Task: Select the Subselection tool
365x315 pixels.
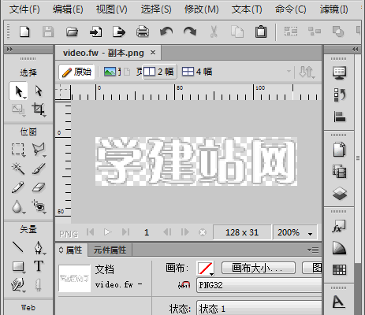Action: click(39, 91)
